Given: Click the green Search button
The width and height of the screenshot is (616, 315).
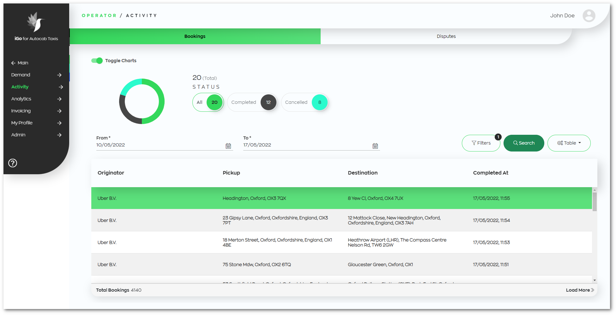Looking at the screenshot, I should [524, 143].
